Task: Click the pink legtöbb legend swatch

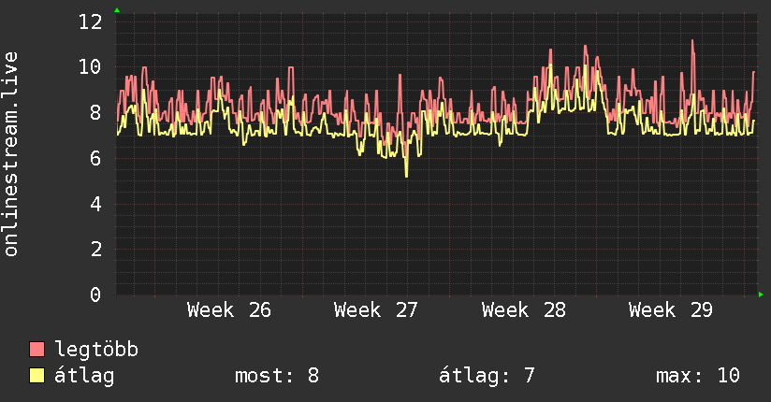Action: [36, 349]
